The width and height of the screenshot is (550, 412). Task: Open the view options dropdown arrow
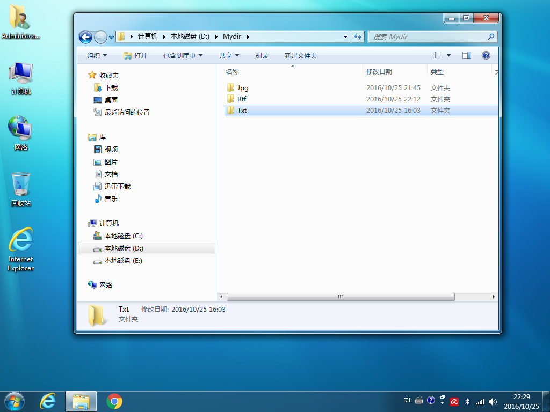click(448, 55)
